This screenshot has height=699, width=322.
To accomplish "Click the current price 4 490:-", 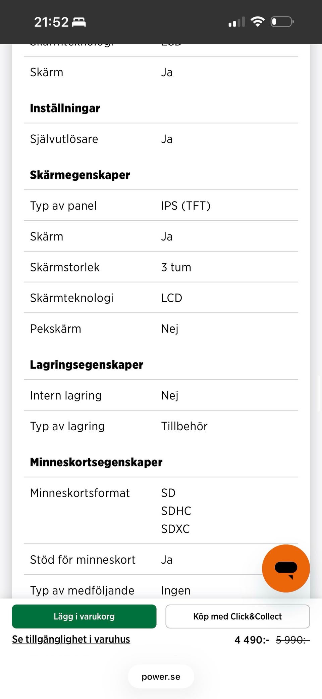I will pyautogui.click(x=252, y=640).
